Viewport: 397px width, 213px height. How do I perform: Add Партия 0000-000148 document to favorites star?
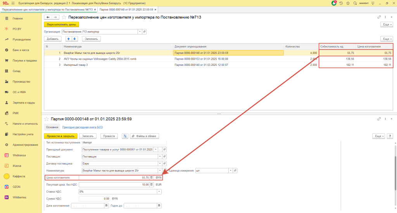click(x=47, y=119)
